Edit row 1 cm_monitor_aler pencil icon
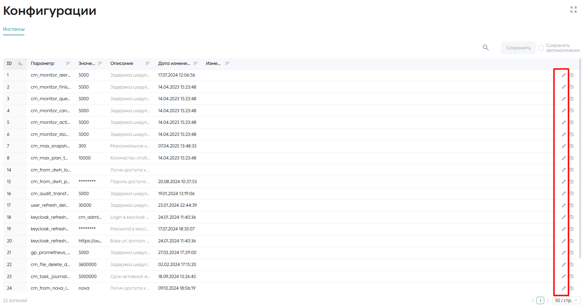Screen dimensions: 586x308 point(564,75)
